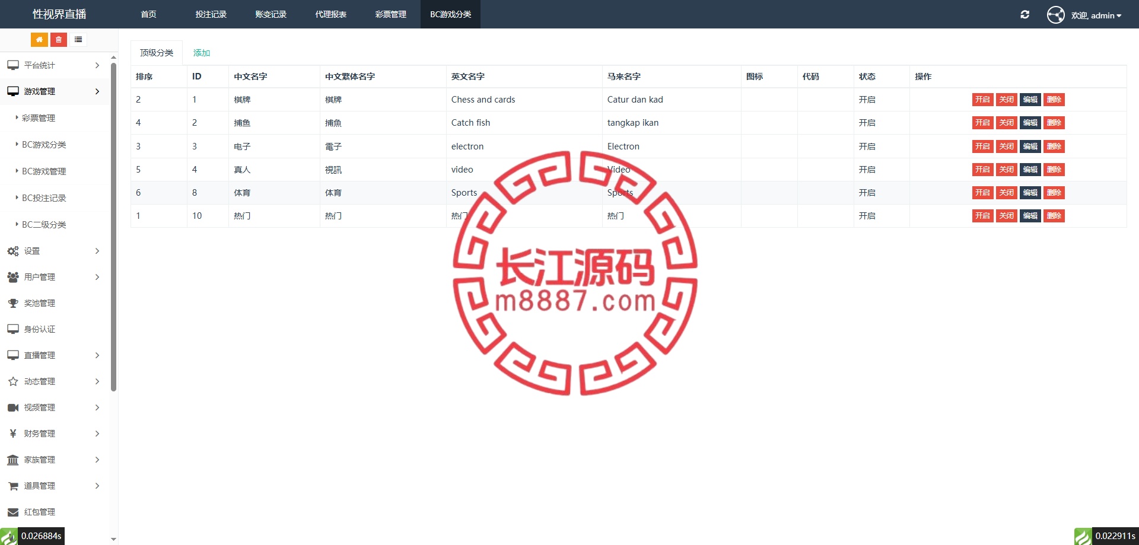Open the 代理报表 top menu item

[x=331, y=14]
